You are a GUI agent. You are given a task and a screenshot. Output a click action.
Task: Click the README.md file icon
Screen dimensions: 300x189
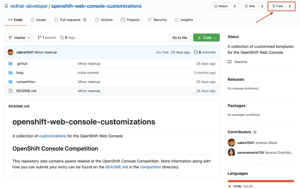(10, 91)
